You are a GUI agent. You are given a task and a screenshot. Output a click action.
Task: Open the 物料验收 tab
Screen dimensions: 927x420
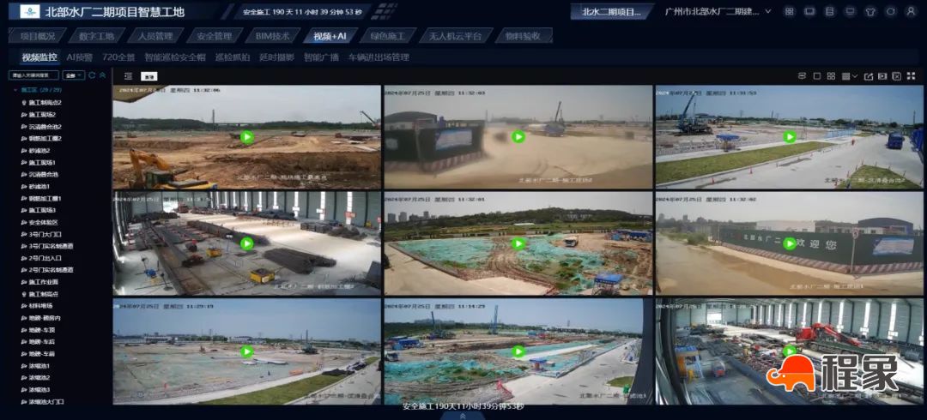(523, 36)
